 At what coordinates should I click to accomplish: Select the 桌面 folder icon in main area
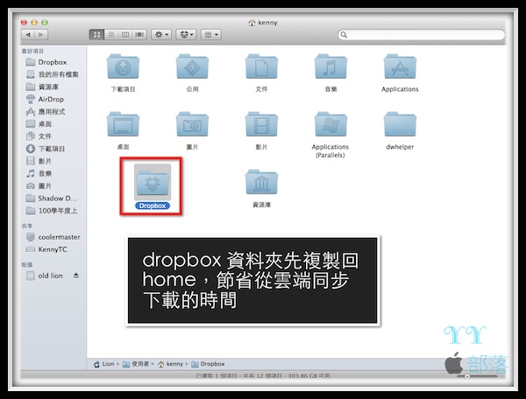[123, 124]
